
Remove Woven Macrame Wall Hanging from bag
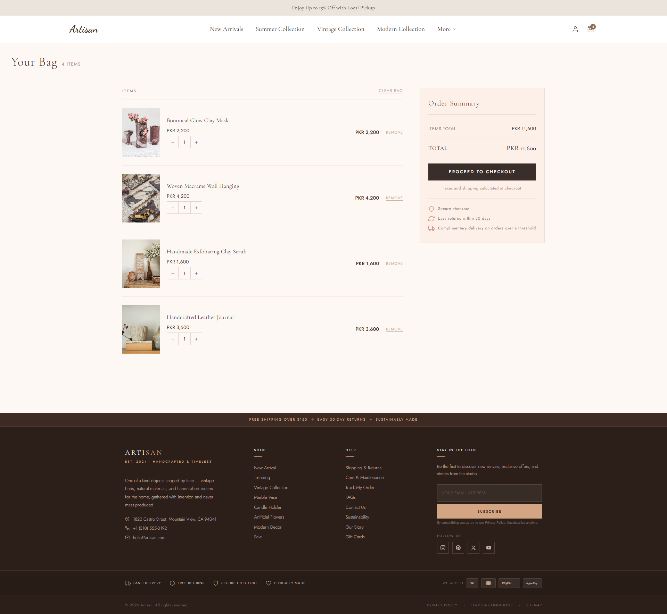pos(394,198)
